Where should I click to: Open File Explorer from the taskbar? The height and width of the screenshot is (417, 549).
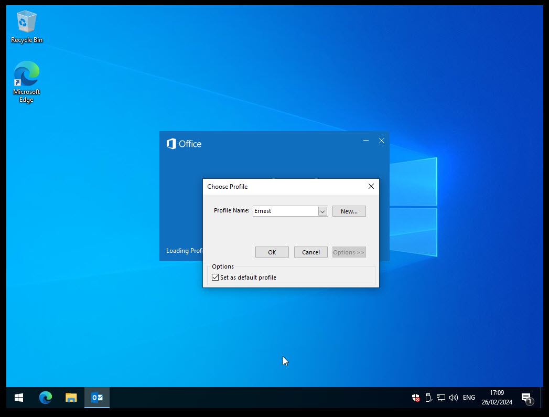(x=71, y=398)
